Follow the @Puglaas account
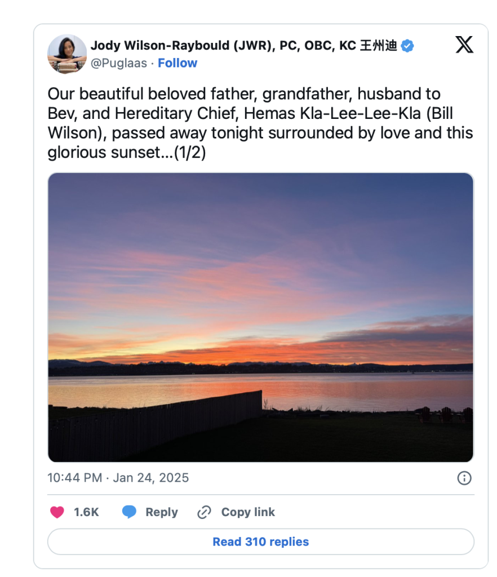The width and height of the screenshot is (497, 577). click(x=177, y=63)
